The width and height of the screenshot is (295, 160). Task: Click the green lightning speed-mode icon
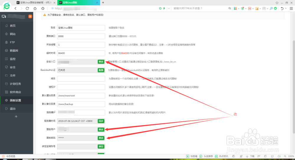[164, 8]
